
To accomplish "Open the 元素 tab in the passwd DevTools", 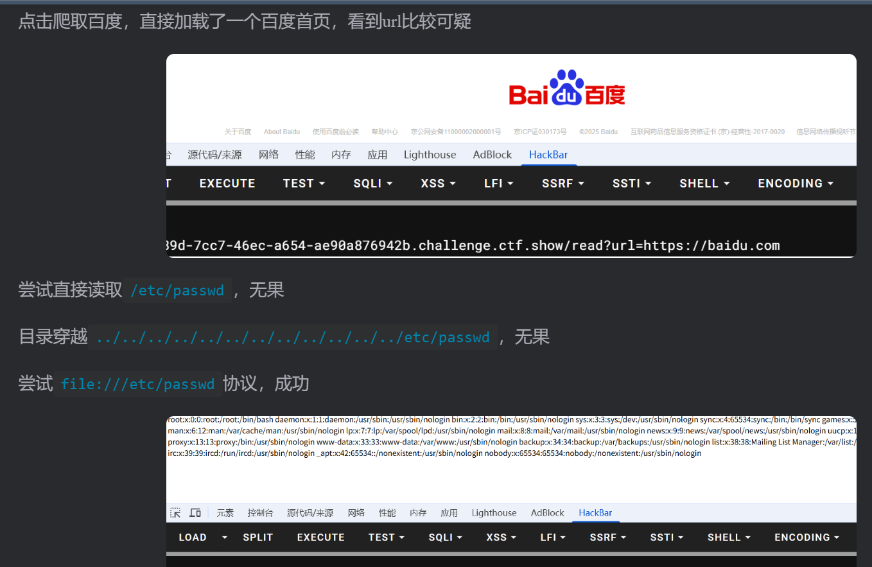I will [225, 512].
